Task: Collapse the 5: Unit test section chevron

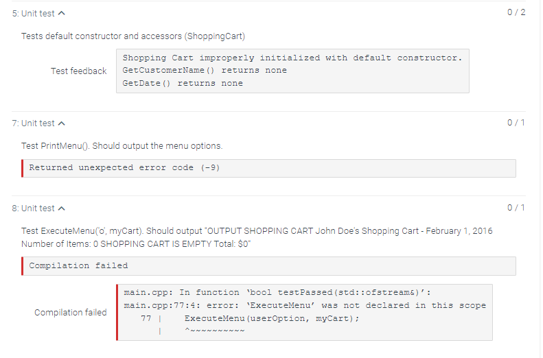Action: click(62, 14)
